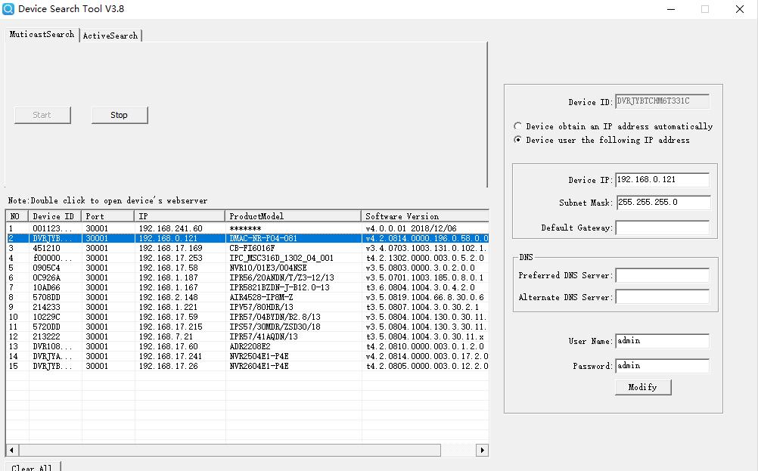
Task: Select device NVR2504E1-P4E
Action: (x=247, y=357)
